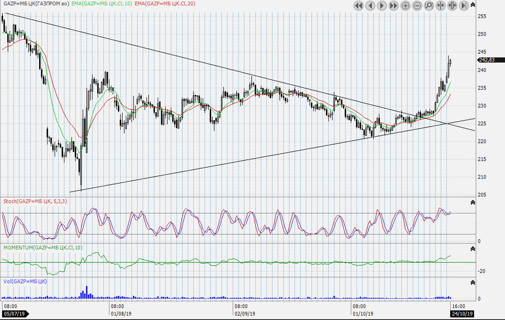Click the magnifier fit-to-range button
The width and height of the screenshot is (505, 320).
[x=429, y=5]
